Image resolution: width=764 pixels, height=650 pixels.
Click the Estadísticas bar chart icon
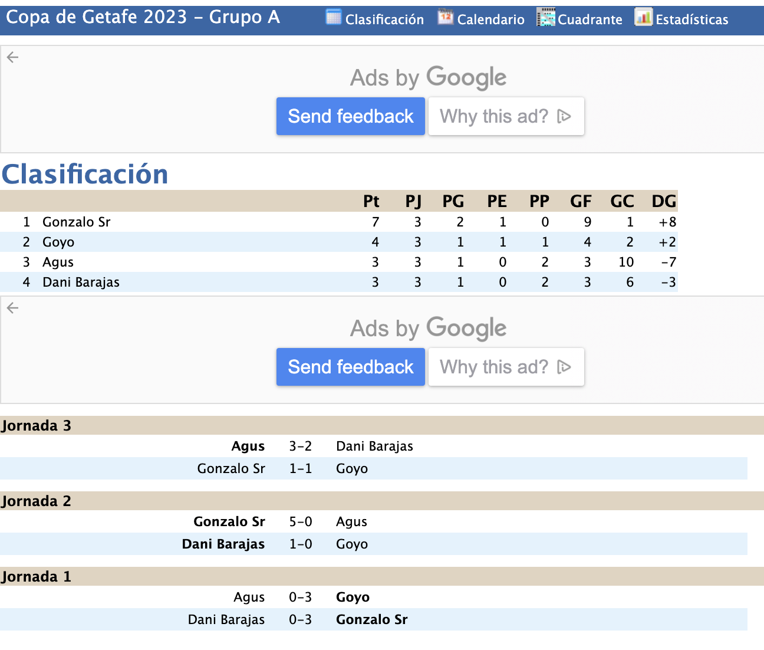pyautogui.click(x=644, y=18)
